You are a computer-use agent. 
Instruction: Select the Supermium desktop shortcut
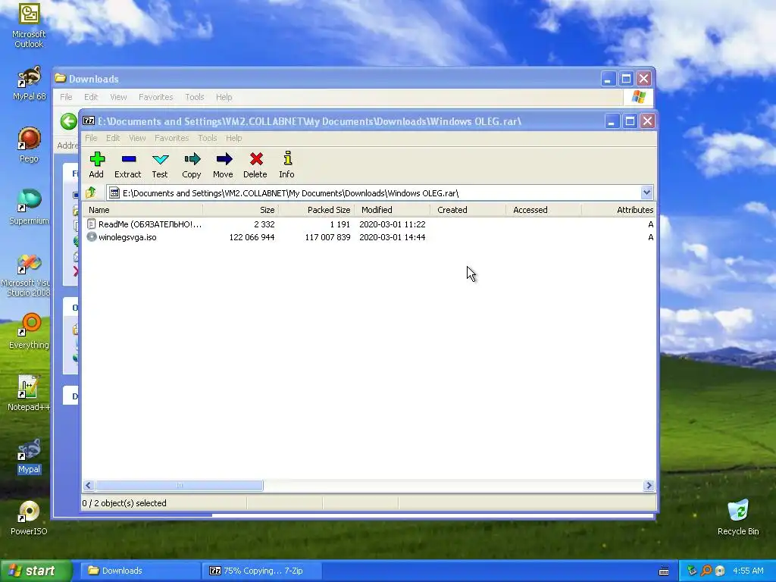click(29, 207)
